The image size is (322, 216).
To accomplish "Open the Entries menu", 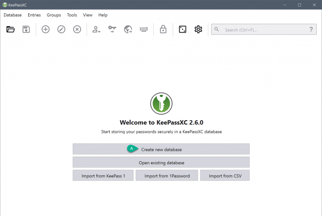I will [x=34, y=15].
